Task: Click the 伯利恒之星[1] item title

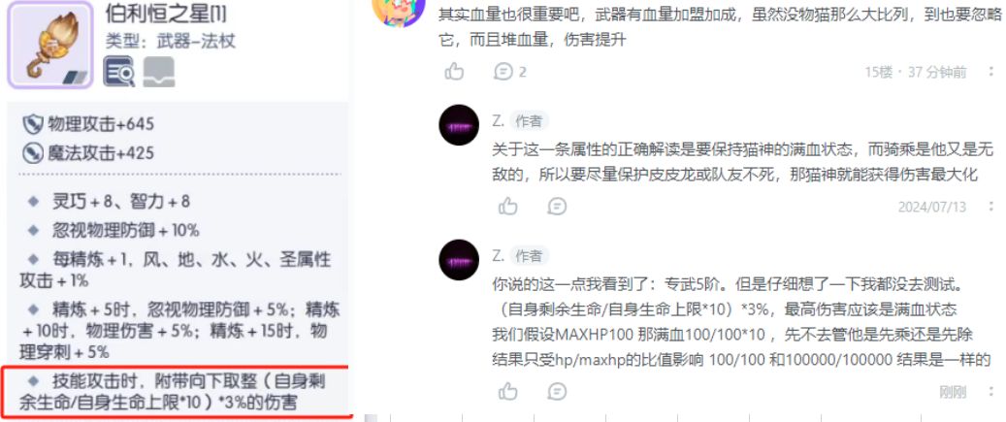Action: 166,14
